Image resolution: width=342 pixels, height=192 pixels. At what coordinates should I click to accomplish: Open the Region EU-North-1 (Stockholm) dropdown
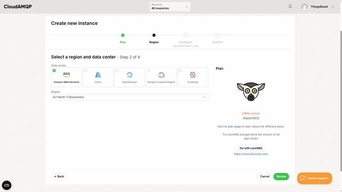click(130, 97)
